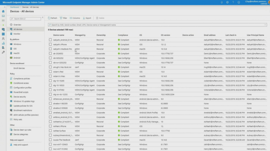Select the alg-10-15265 checkbox

(50, 81)
